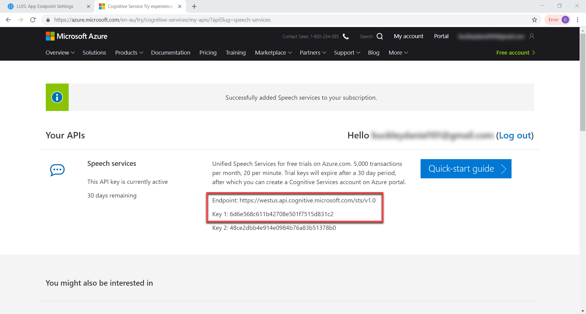The height and width of the screenshot is (314, 586).
Task: Click the browser forward arrow
Action: click(x=20, y=20)
